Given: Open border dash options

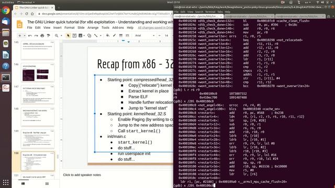Looking at the screenshot, I should pyautogui.click(x=127, y=36).
